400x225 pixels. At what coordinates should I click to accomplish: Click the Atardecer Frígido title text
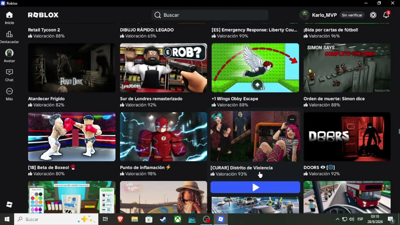click(46, 98)
